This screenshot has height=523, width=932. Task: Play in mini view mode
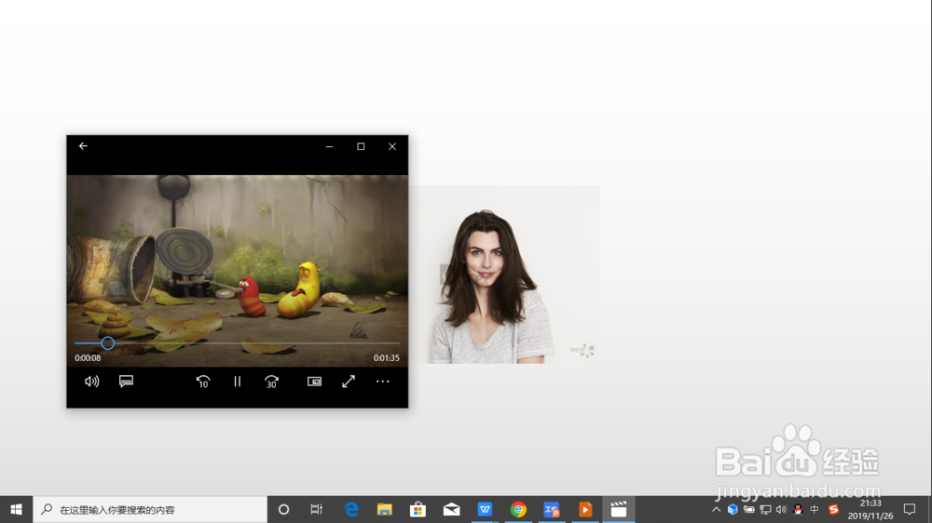pos(314,382)
